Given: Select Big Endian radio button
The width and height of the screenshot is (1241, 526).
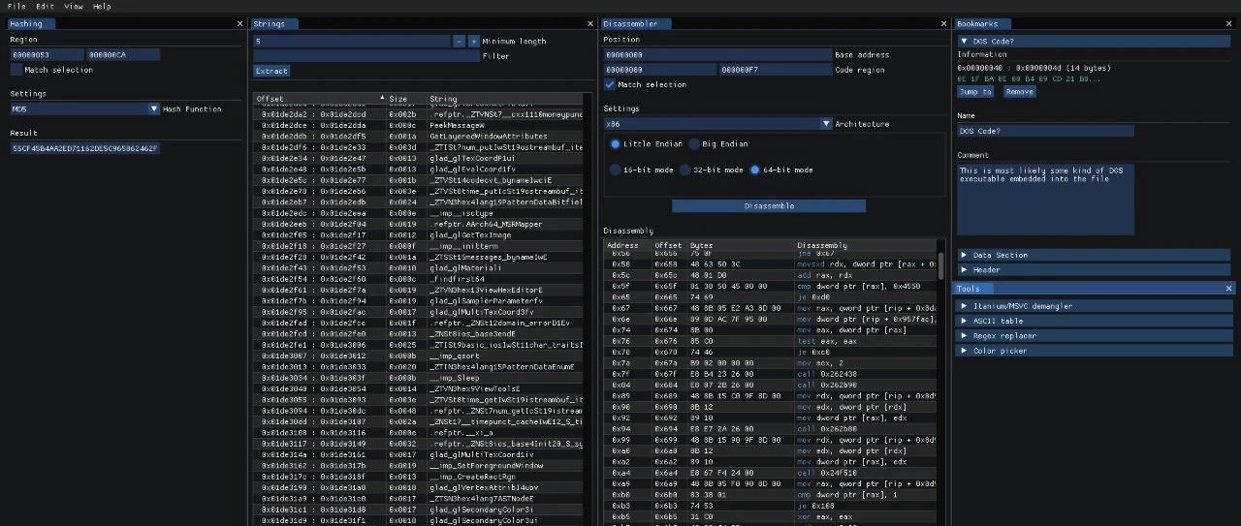Looking at the screenshot, I should tap(694, 144).
